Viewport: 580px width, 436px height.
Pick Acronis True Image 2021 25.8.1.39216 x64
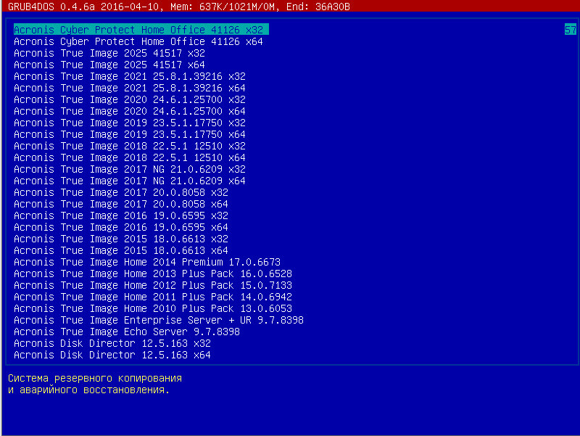[x=130, y=88]
